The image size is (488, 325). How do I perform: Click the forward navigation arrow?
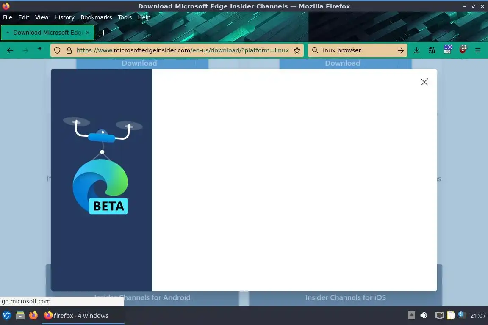click(x=25, y=50)
